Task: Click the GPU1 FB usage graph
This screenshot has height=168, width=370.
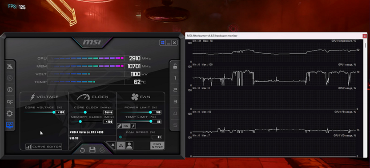Action: tap(274, 123)
